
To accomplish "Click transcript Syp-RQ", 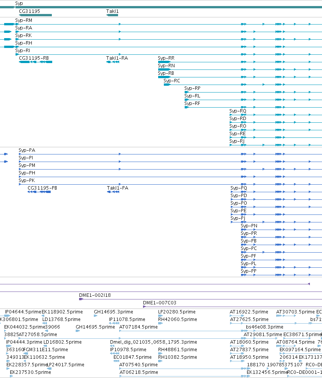I will coord(238,111).
